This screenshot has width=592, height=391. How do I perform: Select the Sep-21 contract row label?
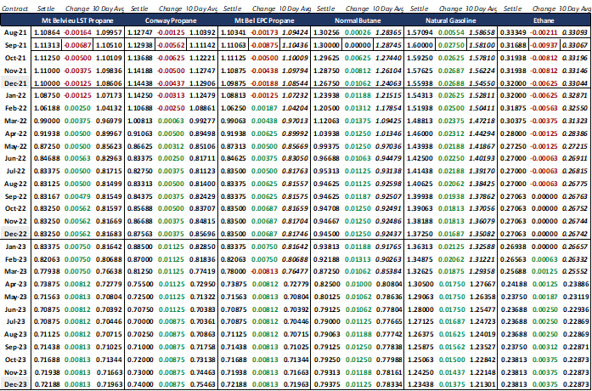click(15, 45)
